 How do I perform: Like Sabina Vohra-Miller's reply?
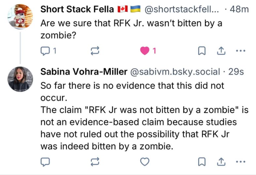coord(145,162)
